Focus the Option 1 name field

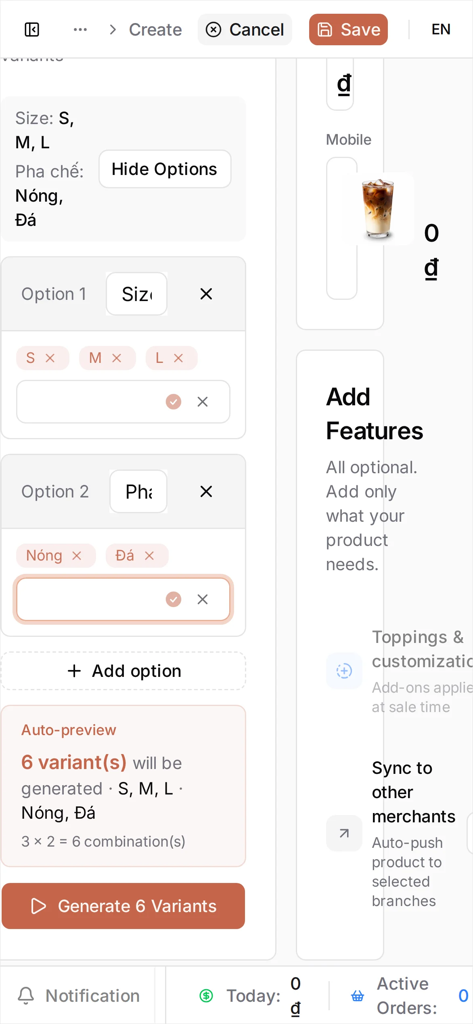(136, 294)
